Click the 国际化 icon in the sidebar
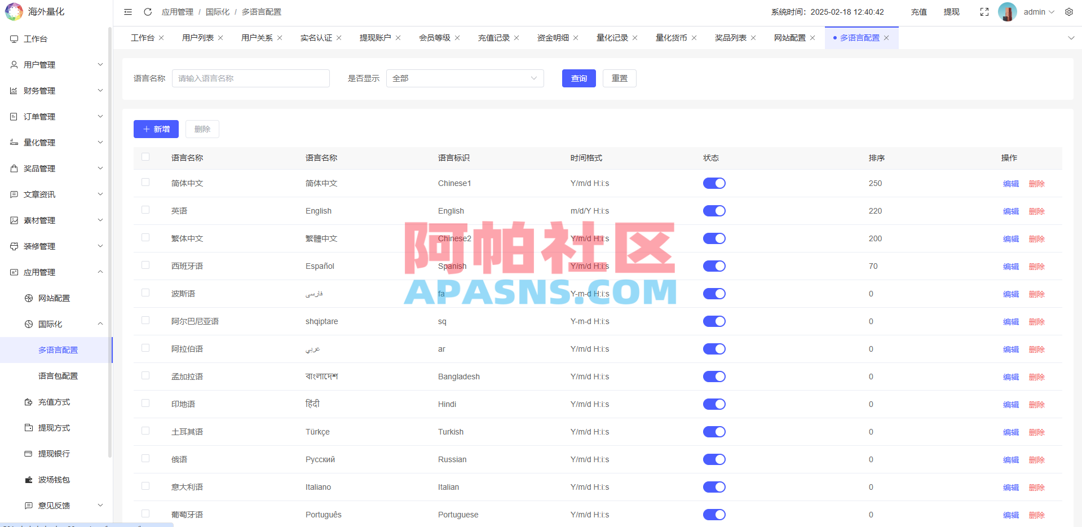 pos(28,324)
